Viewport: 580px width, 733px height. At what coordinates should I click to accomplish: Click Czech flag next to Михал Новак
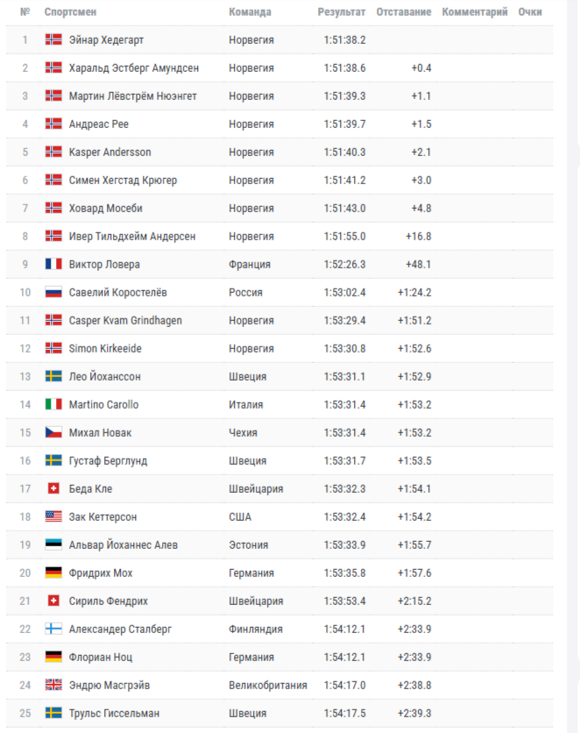pyautogui.click(x=53, y=433)
